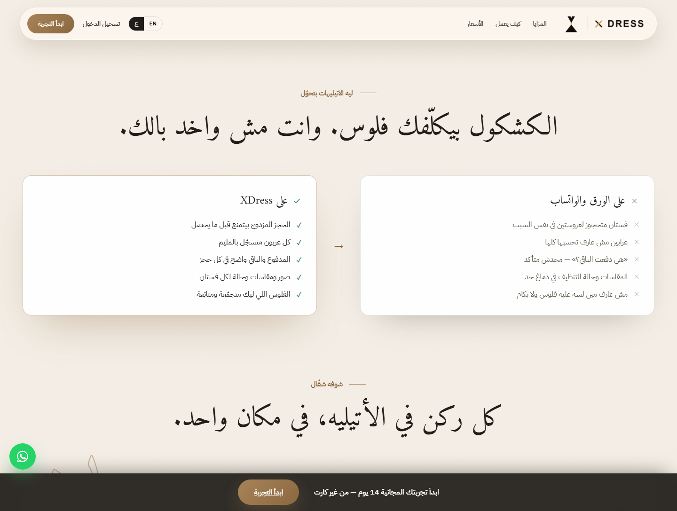Click the arrow between comparison cards

[x=338, y=246]
